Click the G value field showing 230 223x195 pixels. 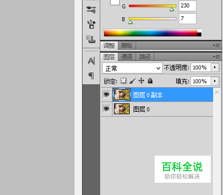(x=188, y=6)
